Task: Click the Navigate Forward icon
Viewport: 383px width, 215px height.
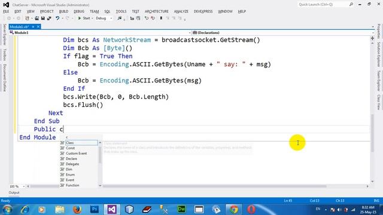Action: [19, 19]
